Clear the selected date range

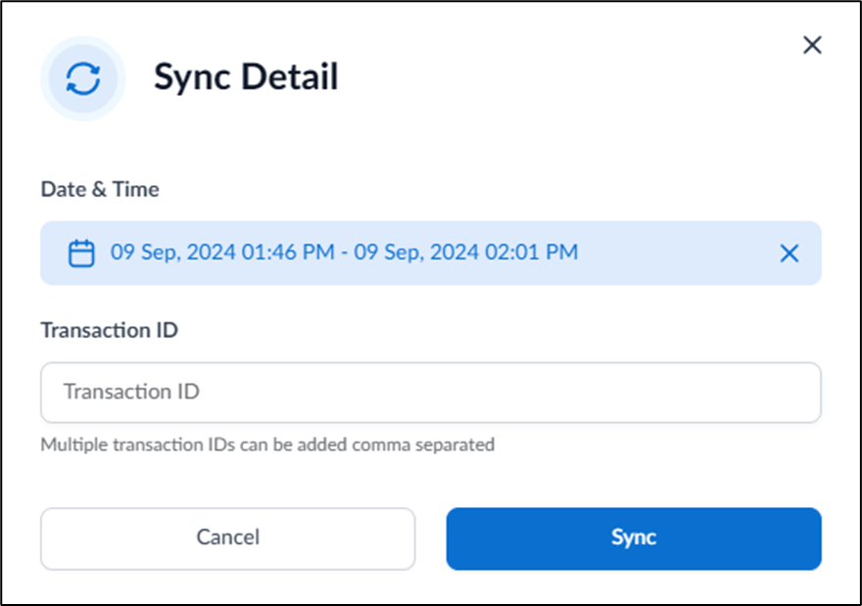point(789,254)
